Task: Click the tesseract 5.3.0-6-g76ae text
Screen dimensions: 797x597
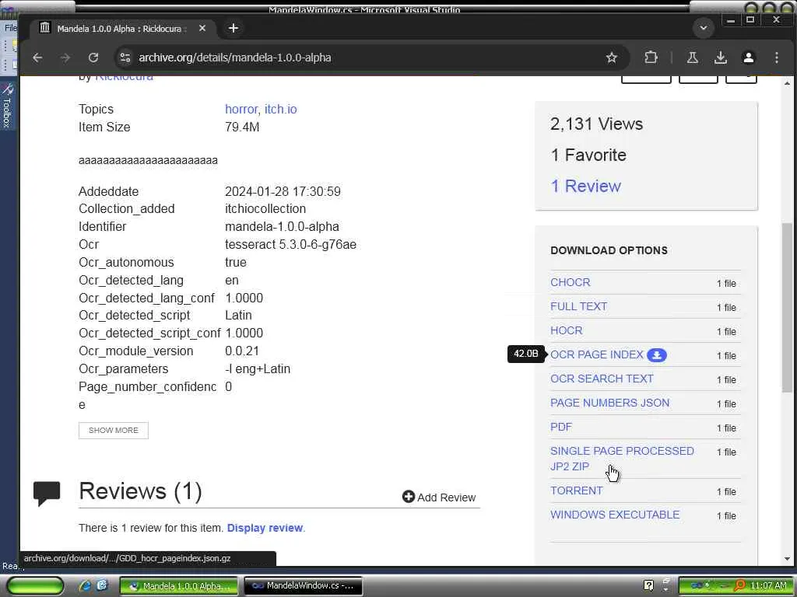Action: [x=291, y=244]
